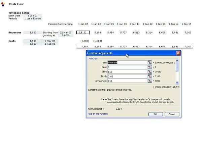This screenshot has height=154, width=206.
Task: Select the cost date cell 1 Aug 08
Action: pos(50,44)
